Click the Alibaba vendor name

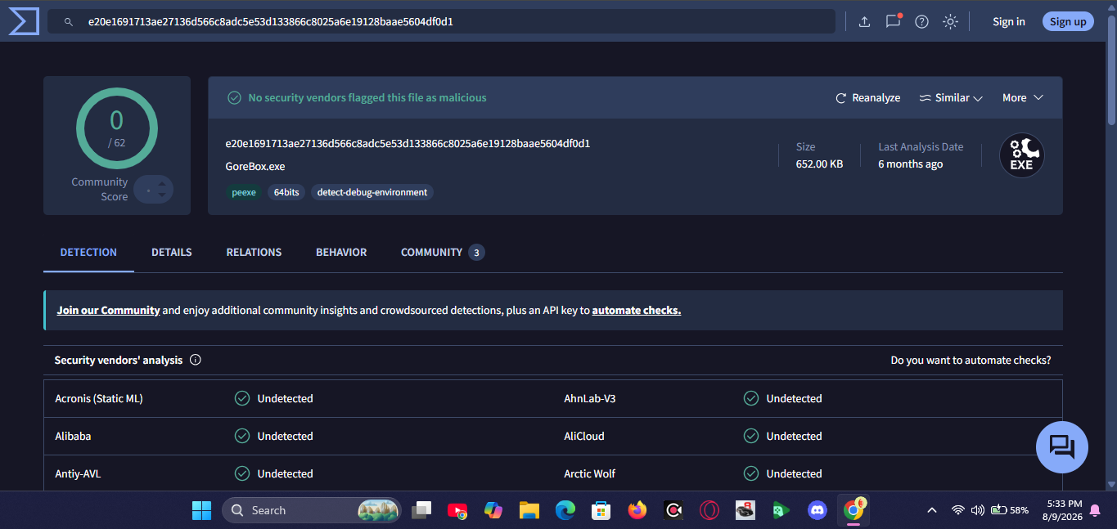coord(73,437)
